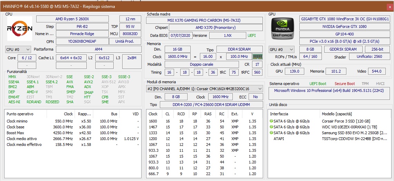Click the 16 GB memory size field
Image resolution: width=394 pixels, height=181 pixels.
click(177, 49)
